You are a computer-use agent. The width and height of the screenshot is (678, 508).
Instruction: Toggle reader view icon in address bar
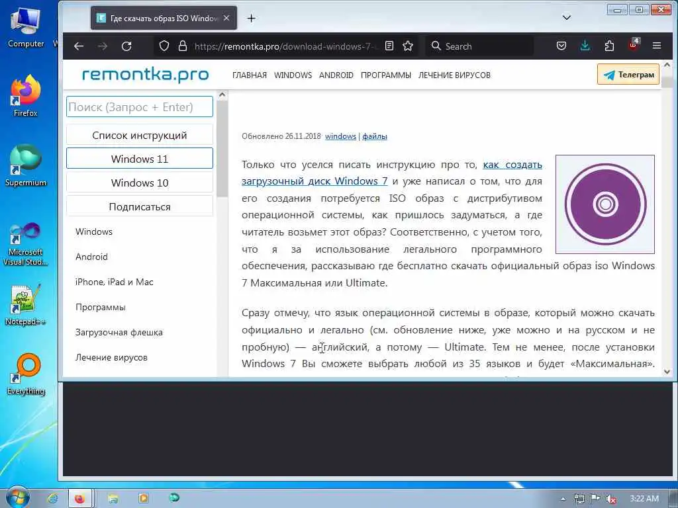389,46
